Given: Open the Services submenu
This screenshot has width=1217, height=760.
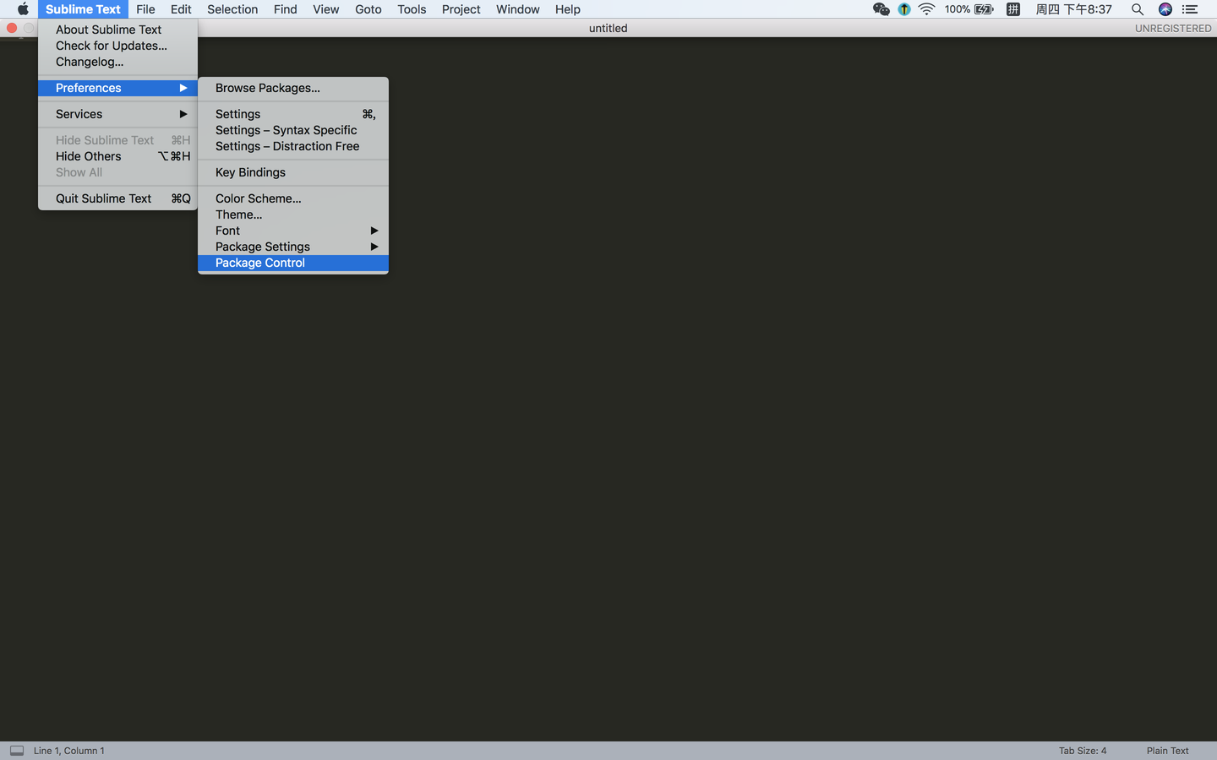Looking at the screenshot, I should tap(79, 113).
